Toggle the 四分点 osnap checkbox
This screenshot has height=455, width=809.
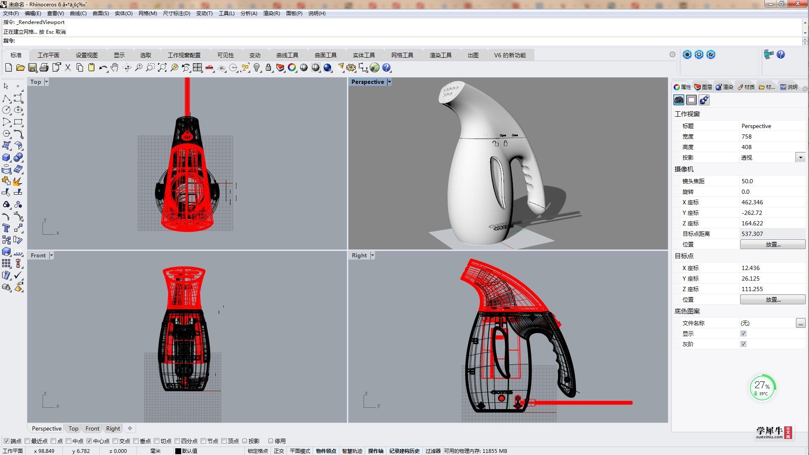[x=177, y=441]
